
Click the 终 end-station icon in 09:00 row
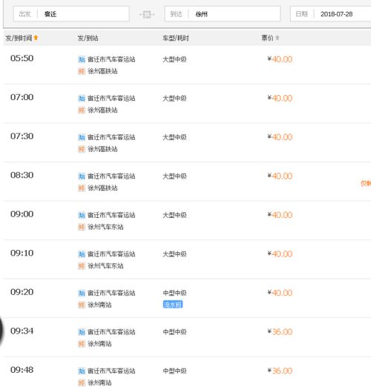pyautogui.click(x=82, y=227)
